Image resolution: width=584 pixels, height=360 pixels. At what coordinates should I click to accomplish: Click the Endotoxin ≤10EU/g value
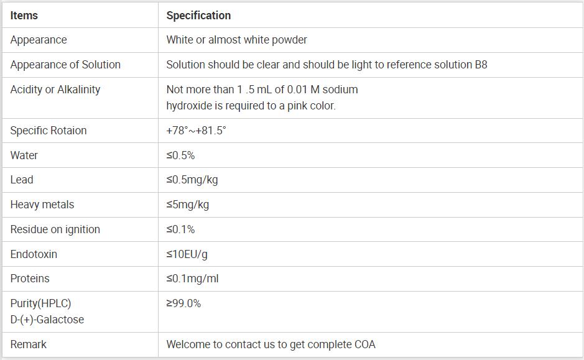187,254
